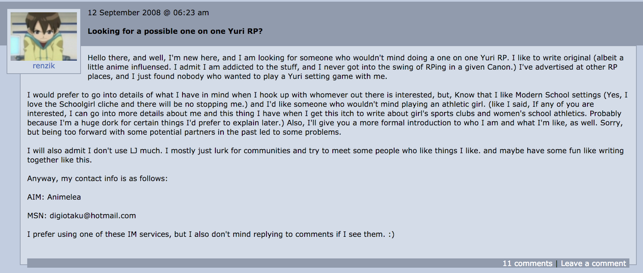Click the 'MSN:' label text

point(37,216)
